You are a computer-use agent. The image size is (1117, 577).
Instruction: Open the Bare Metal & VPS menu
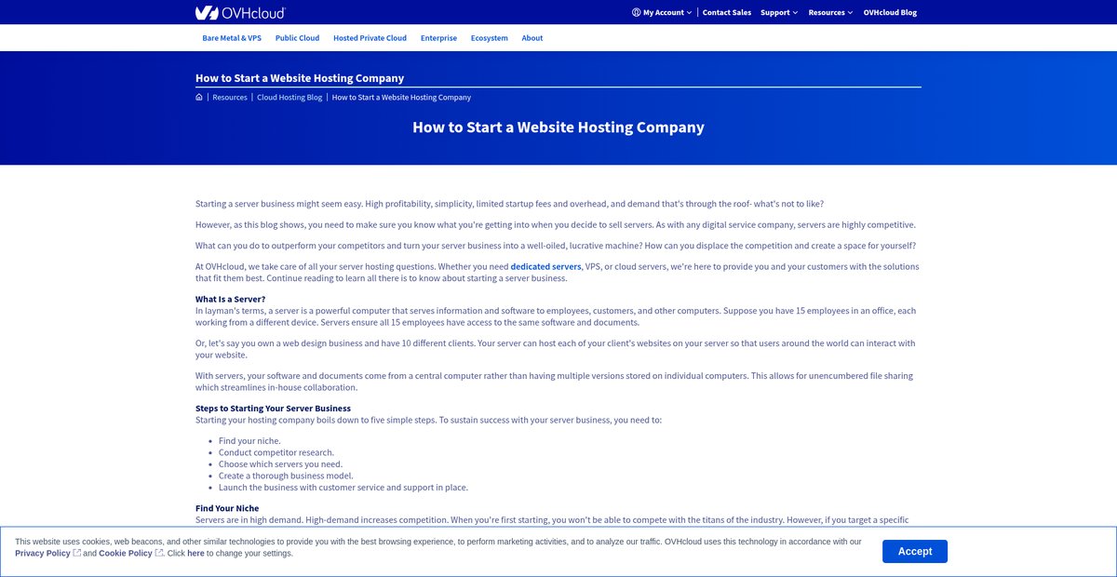(x=232, y=38)
